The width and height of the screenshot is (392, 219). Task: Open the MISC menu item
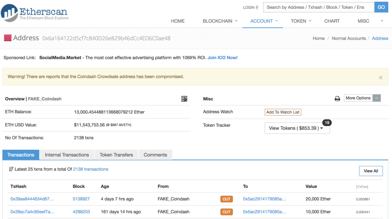363,21
